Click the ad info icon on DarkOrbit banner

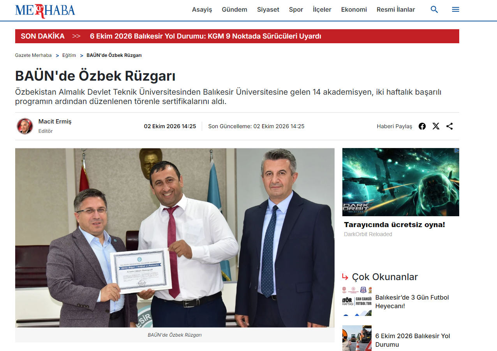[456, 150]
